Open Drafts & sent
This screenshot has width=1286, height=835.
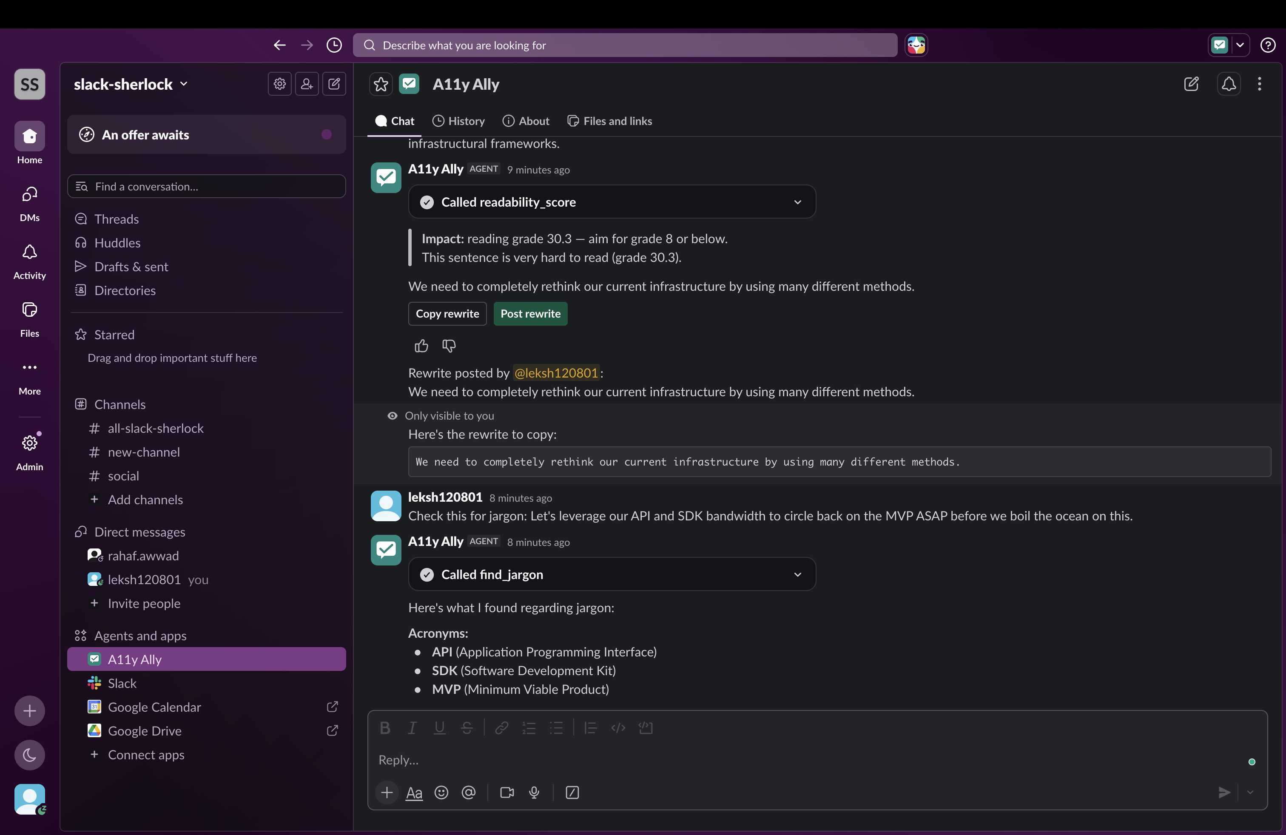[206, 266]
